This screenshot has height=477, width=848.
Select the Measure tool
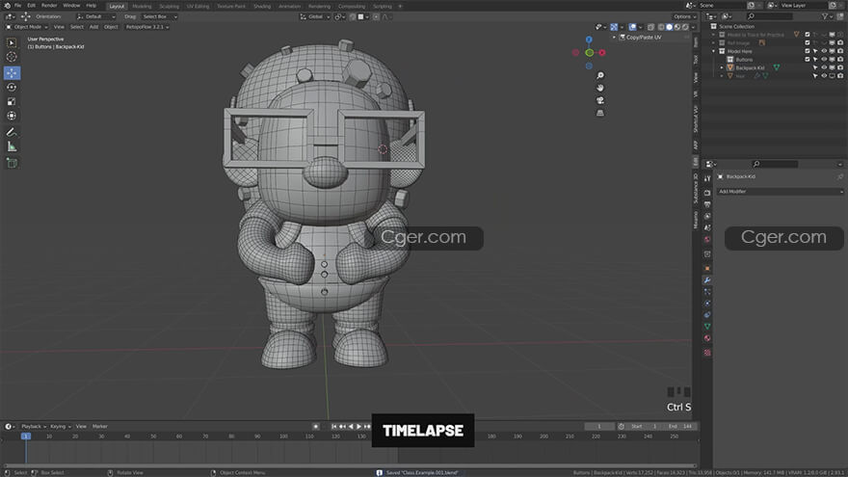point(12,146)
